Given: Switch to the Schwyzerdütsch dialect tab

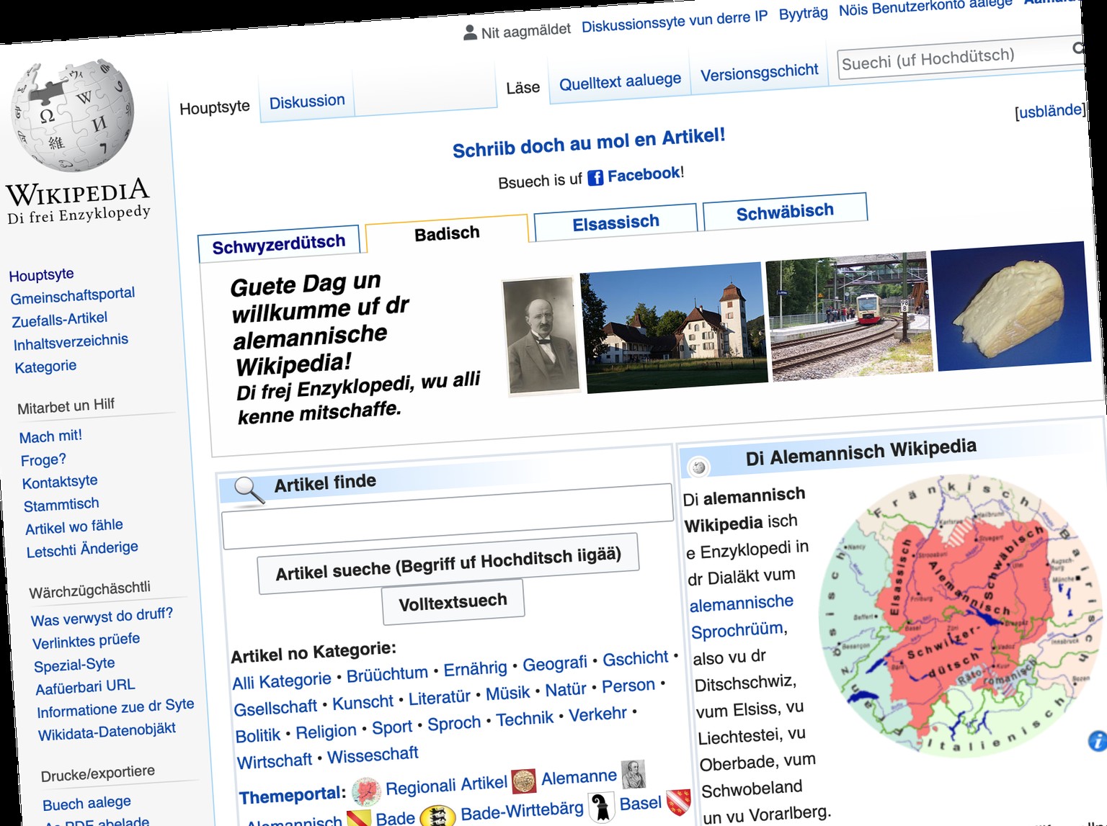Looking at the screenshot, I should pyautogui.click(x=279, y=245).
